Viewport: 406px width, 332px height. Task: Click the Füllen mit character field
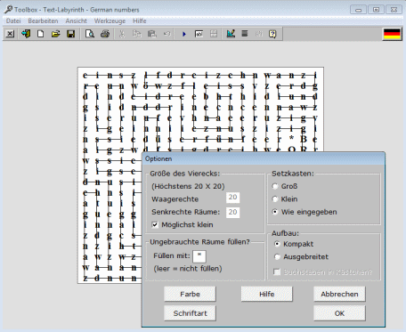tap(199, 256)
